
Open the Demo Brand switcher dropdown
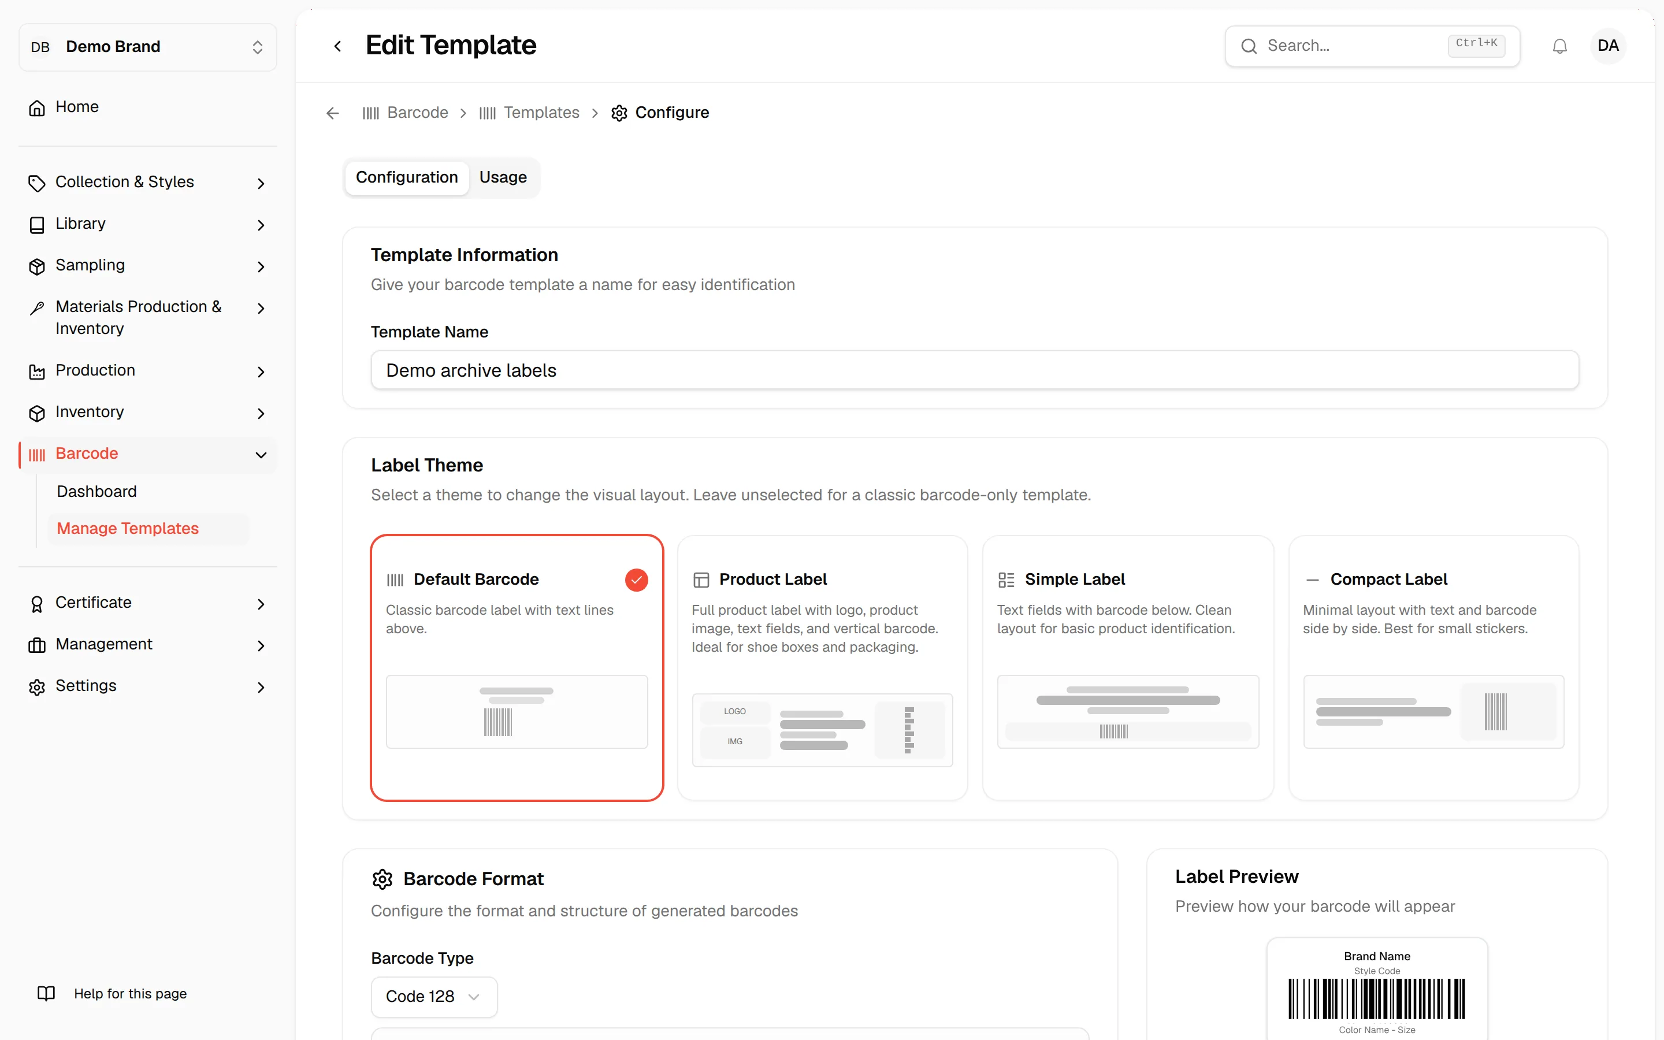pos(148,47)
